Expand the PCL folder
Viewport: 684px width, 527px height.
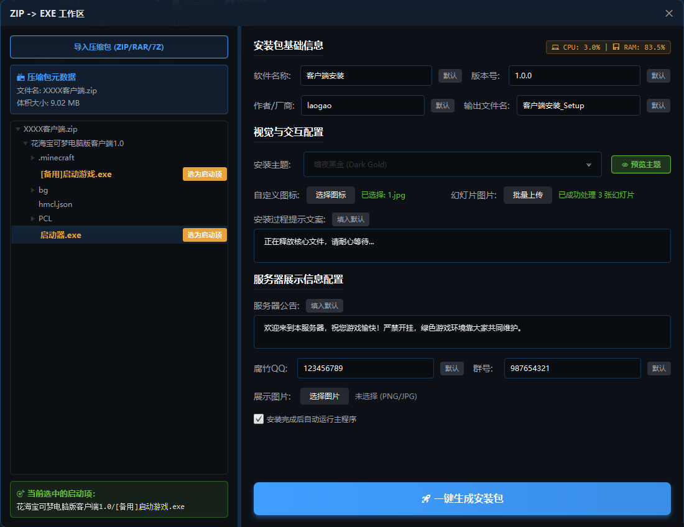click(33, 219)
